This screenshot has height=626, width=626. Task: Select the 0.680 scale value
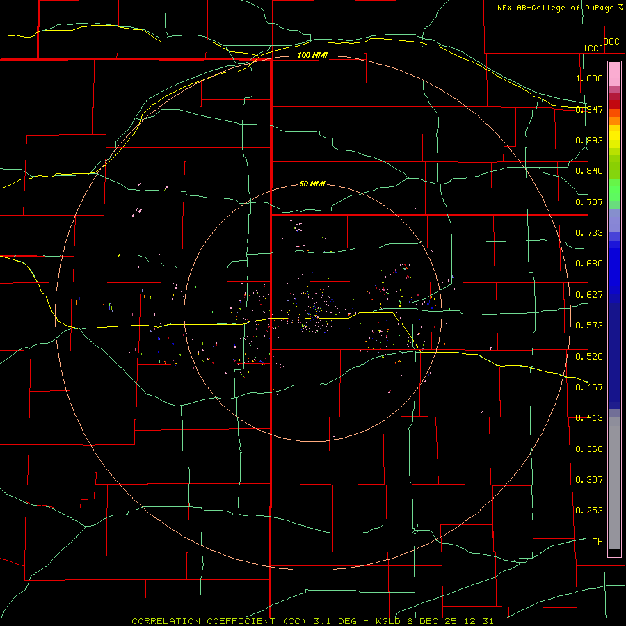[589, 264]
